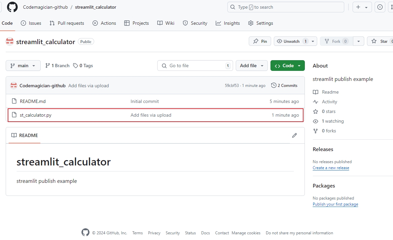
Task: Open the main branch selector dropdown
Action: [x=23, y=66]
